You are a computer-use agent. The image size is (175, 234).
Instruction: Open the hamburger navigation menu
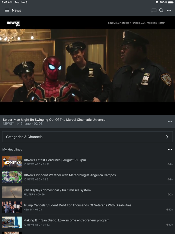coord(7,10)
